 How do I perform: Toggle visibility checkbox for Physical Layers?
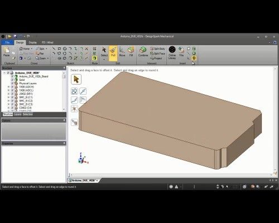pos(12,83)
